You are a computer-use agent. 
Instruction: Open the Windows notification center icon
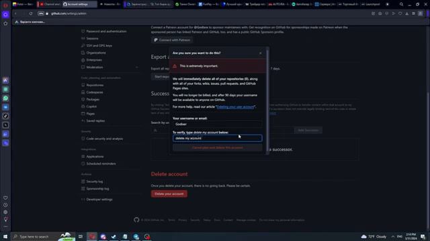pos(423,236)
